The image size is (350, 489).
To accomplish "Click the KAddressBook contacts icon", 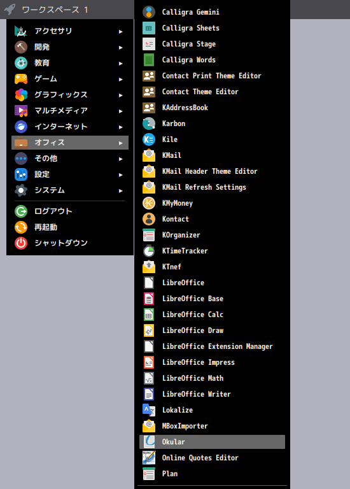I will [x=149, y=108].
